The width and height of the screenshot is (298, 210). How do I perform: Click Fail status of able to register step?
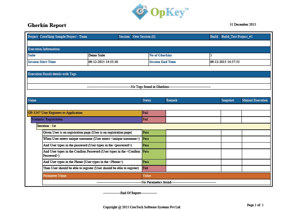click(x=154, y=168)
